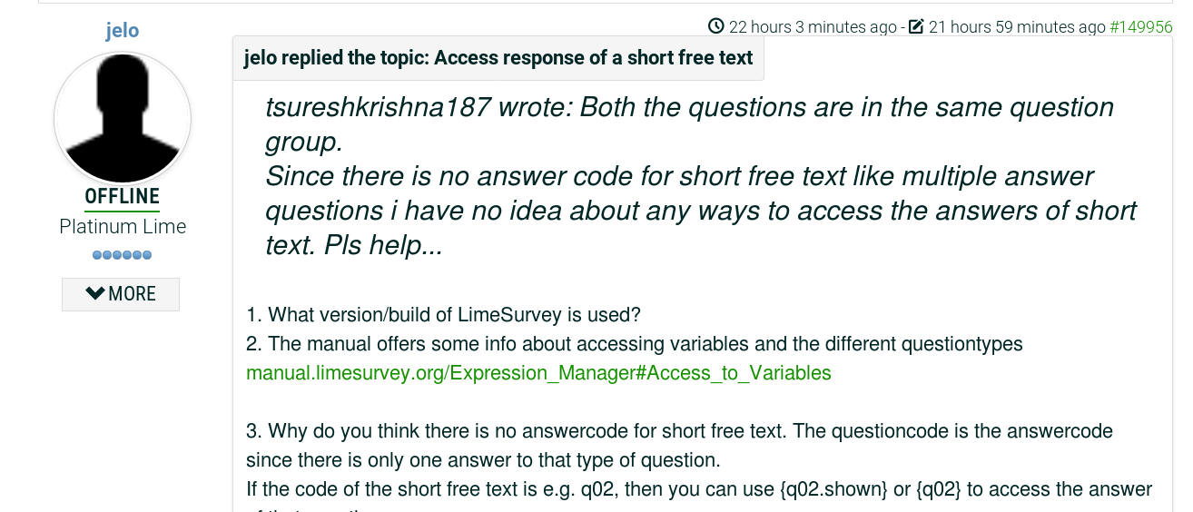This screenshot has width=1193, height=512.
Task: Click the "What version/build of LimeSurvey" line
Action: tap(444, 315)
